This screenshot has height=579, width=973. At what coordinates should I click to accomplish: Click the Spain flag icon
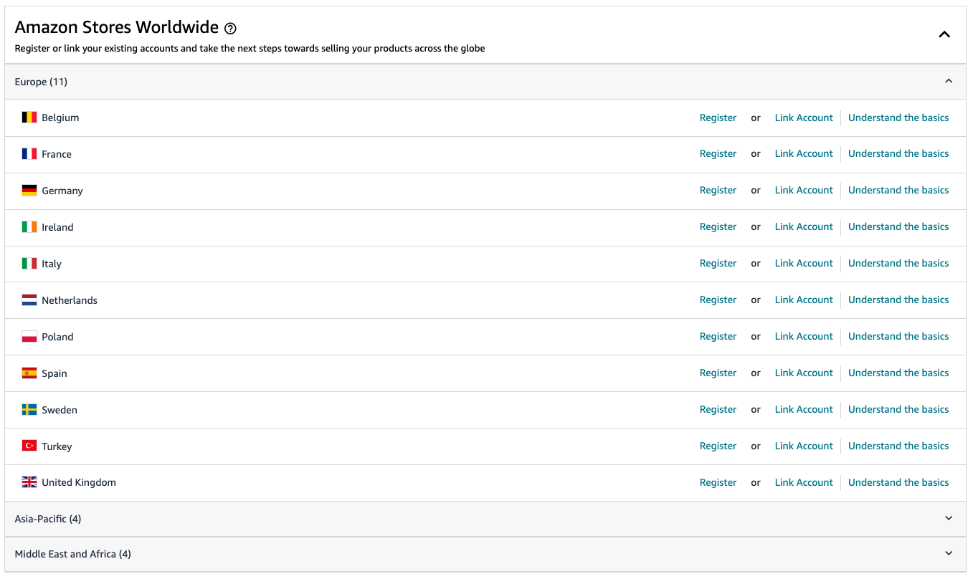click(x=29, y=373)
